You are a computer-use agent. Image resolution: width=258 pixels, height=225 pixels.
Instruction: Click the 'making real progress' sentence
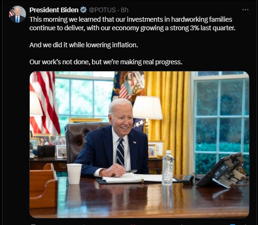pyautogui.click(x=106, y=62)
